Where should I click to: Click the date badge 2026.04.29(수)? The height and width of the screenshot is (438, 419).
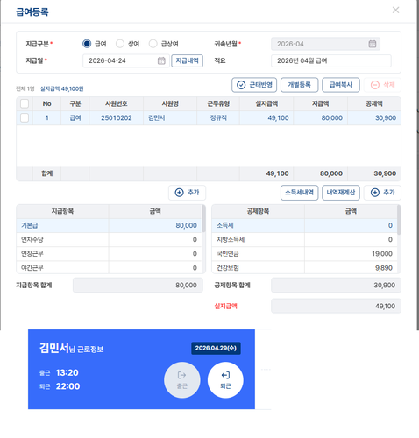pos(216,348)
